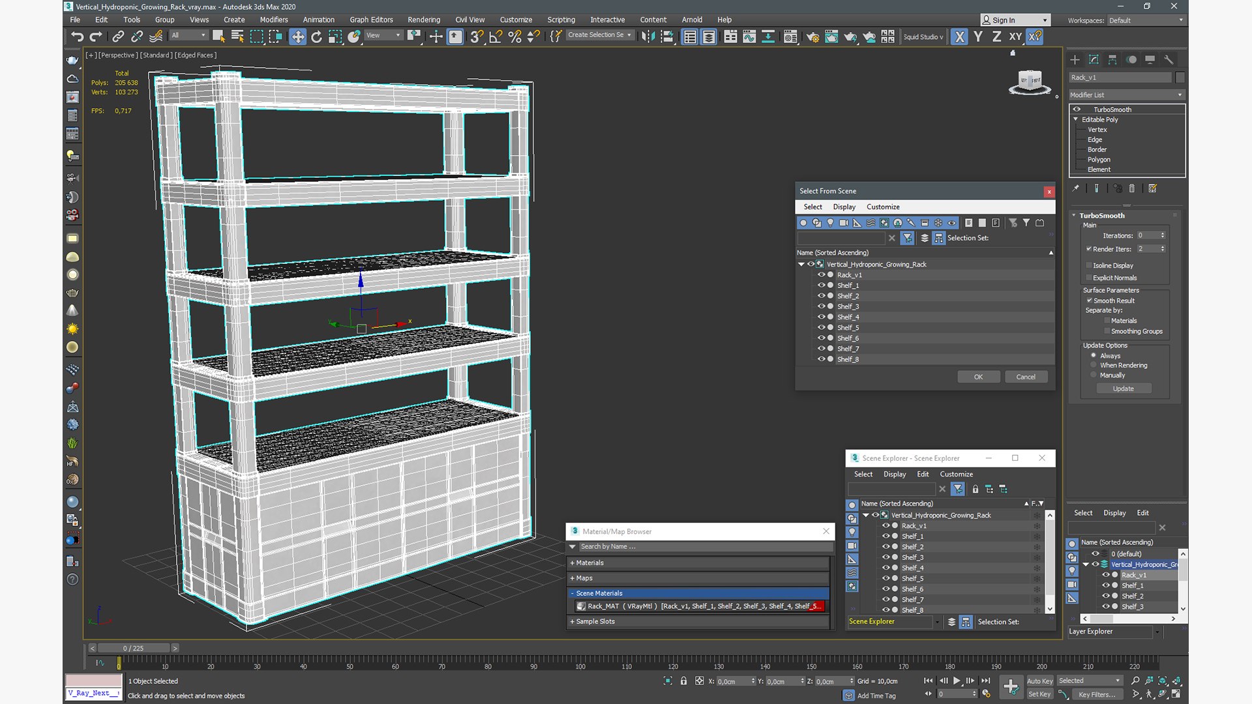Uncheck the Smooth Result checkbox
Viewport: 1252px width, 704px height.
[x=1089, y=301]
